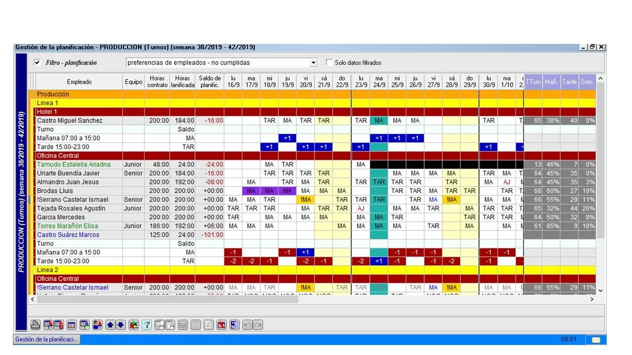Click the horizontal scrollbar left arrow

pos(33,299)
